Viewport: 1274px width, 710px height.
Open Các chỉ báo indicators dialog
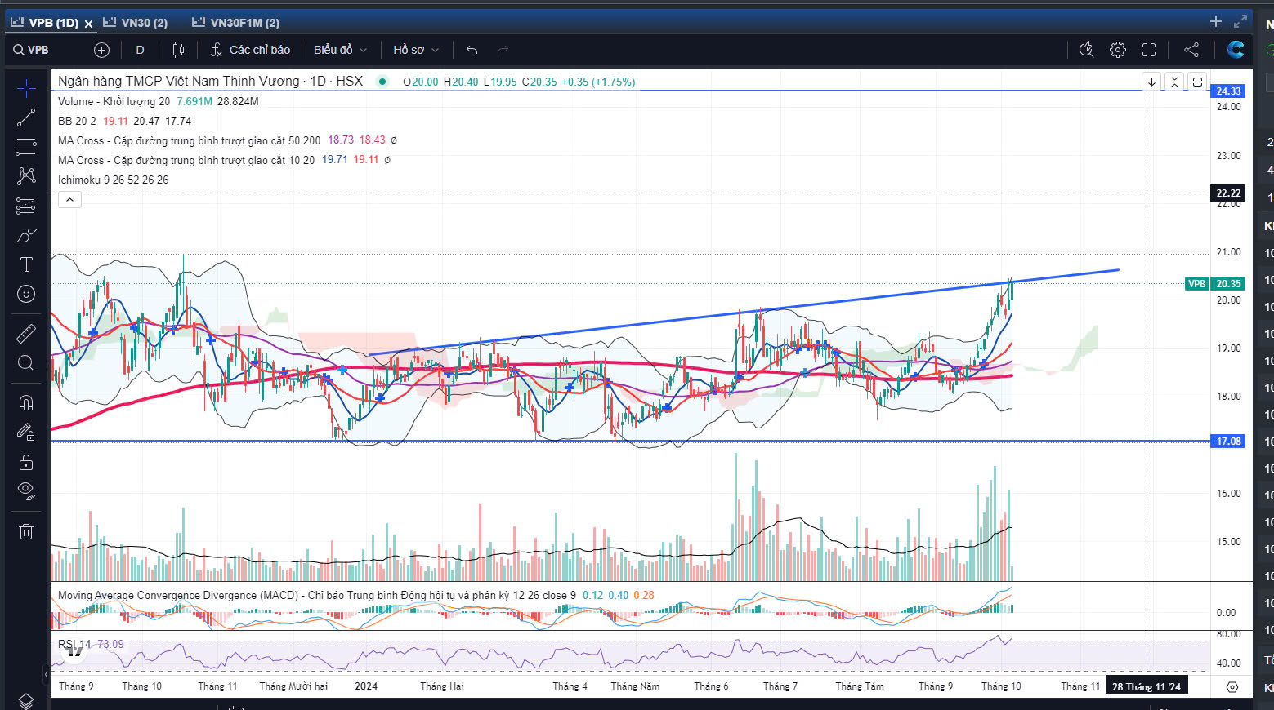[x=250, y=50]
